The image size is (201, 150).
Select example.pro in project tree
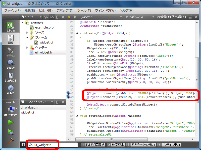[x=44, y=27]
